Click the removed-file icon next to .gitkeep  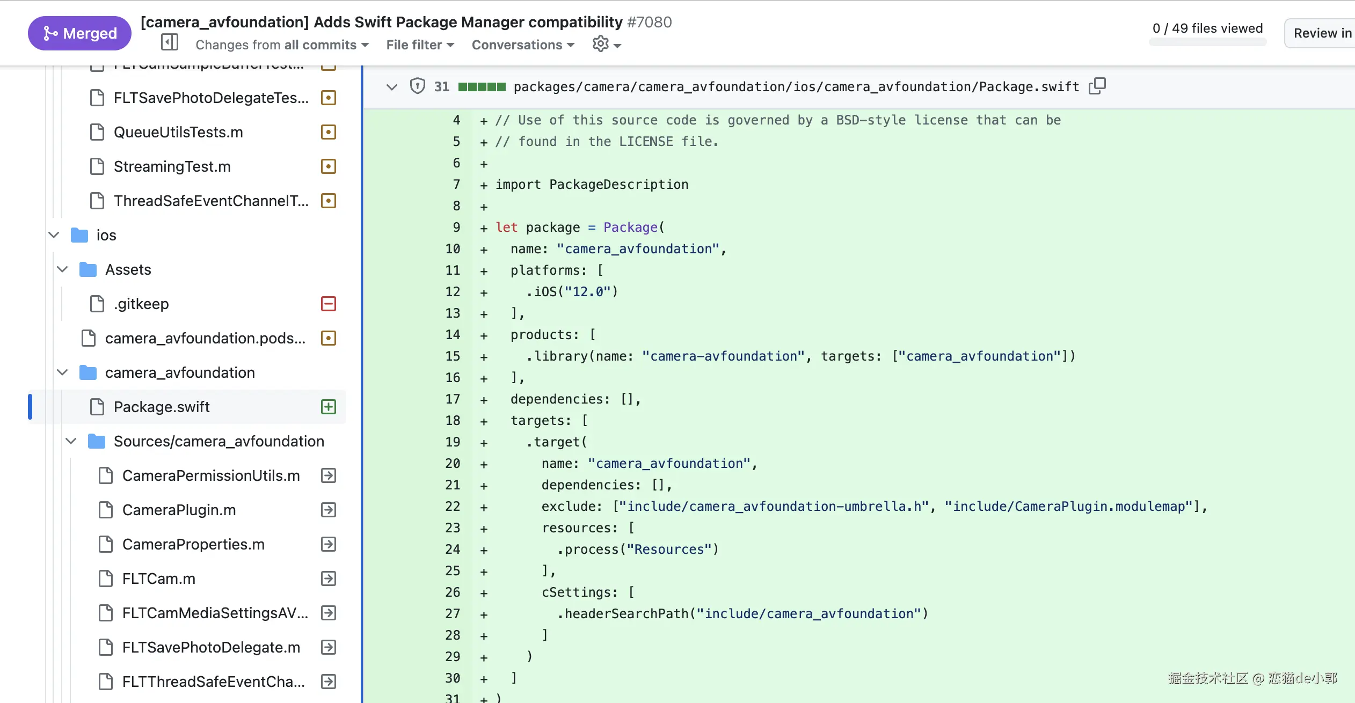(328, 304)
